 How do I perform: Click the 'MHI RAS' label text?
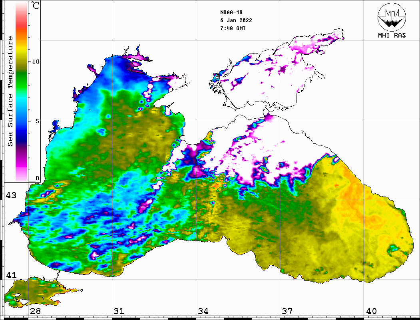pos(392,35)
